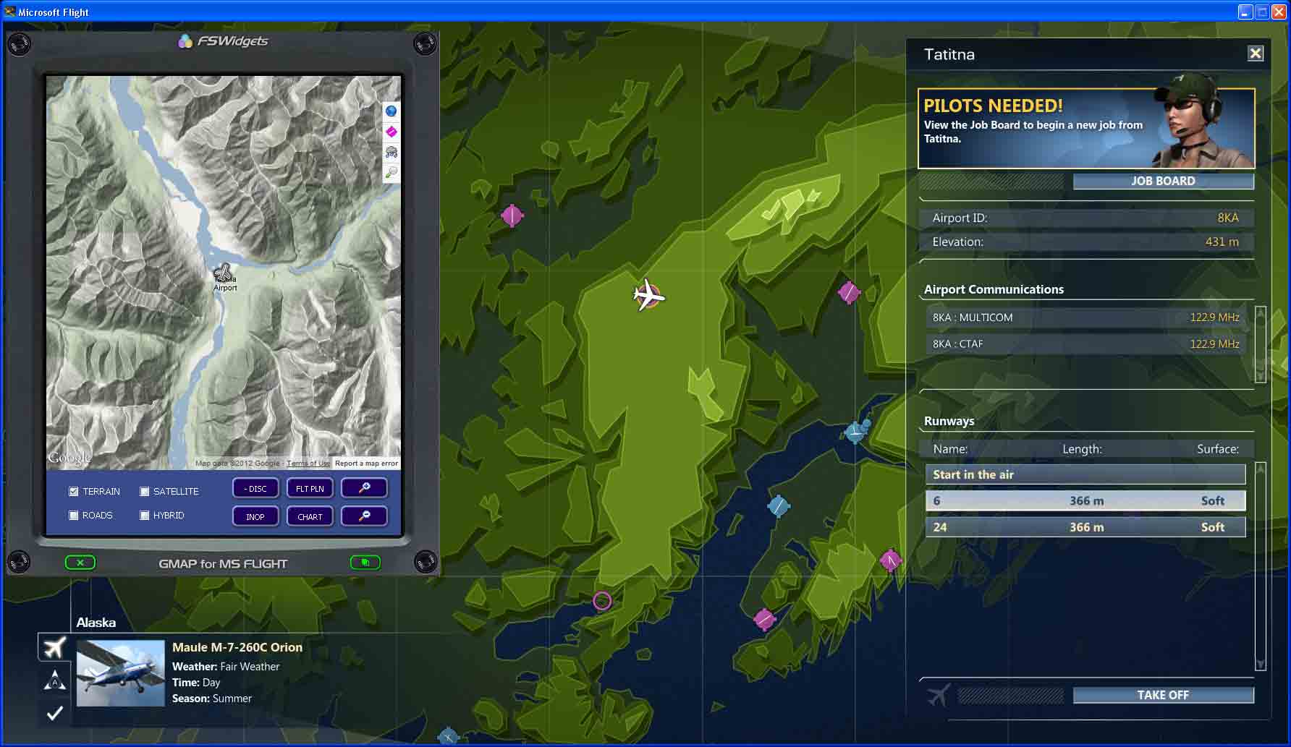Select 'Start in the air' option
This screenshot has width=1291, height=747.
[x=1085, y=474]
